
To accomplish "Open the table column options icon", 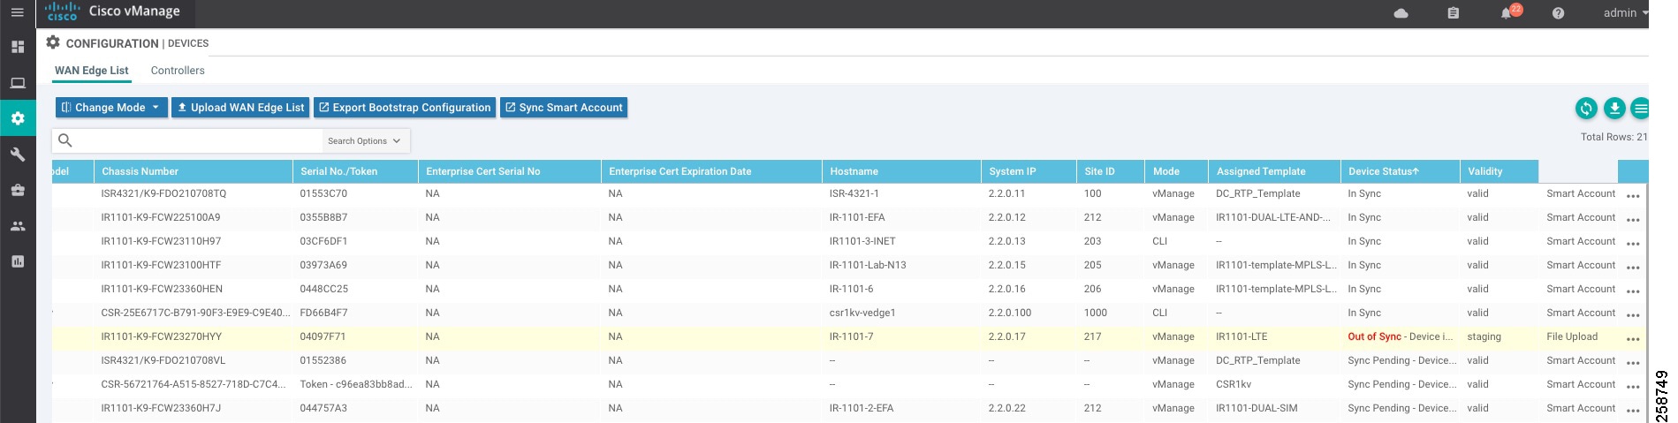I will click(x=1640, y=108).
